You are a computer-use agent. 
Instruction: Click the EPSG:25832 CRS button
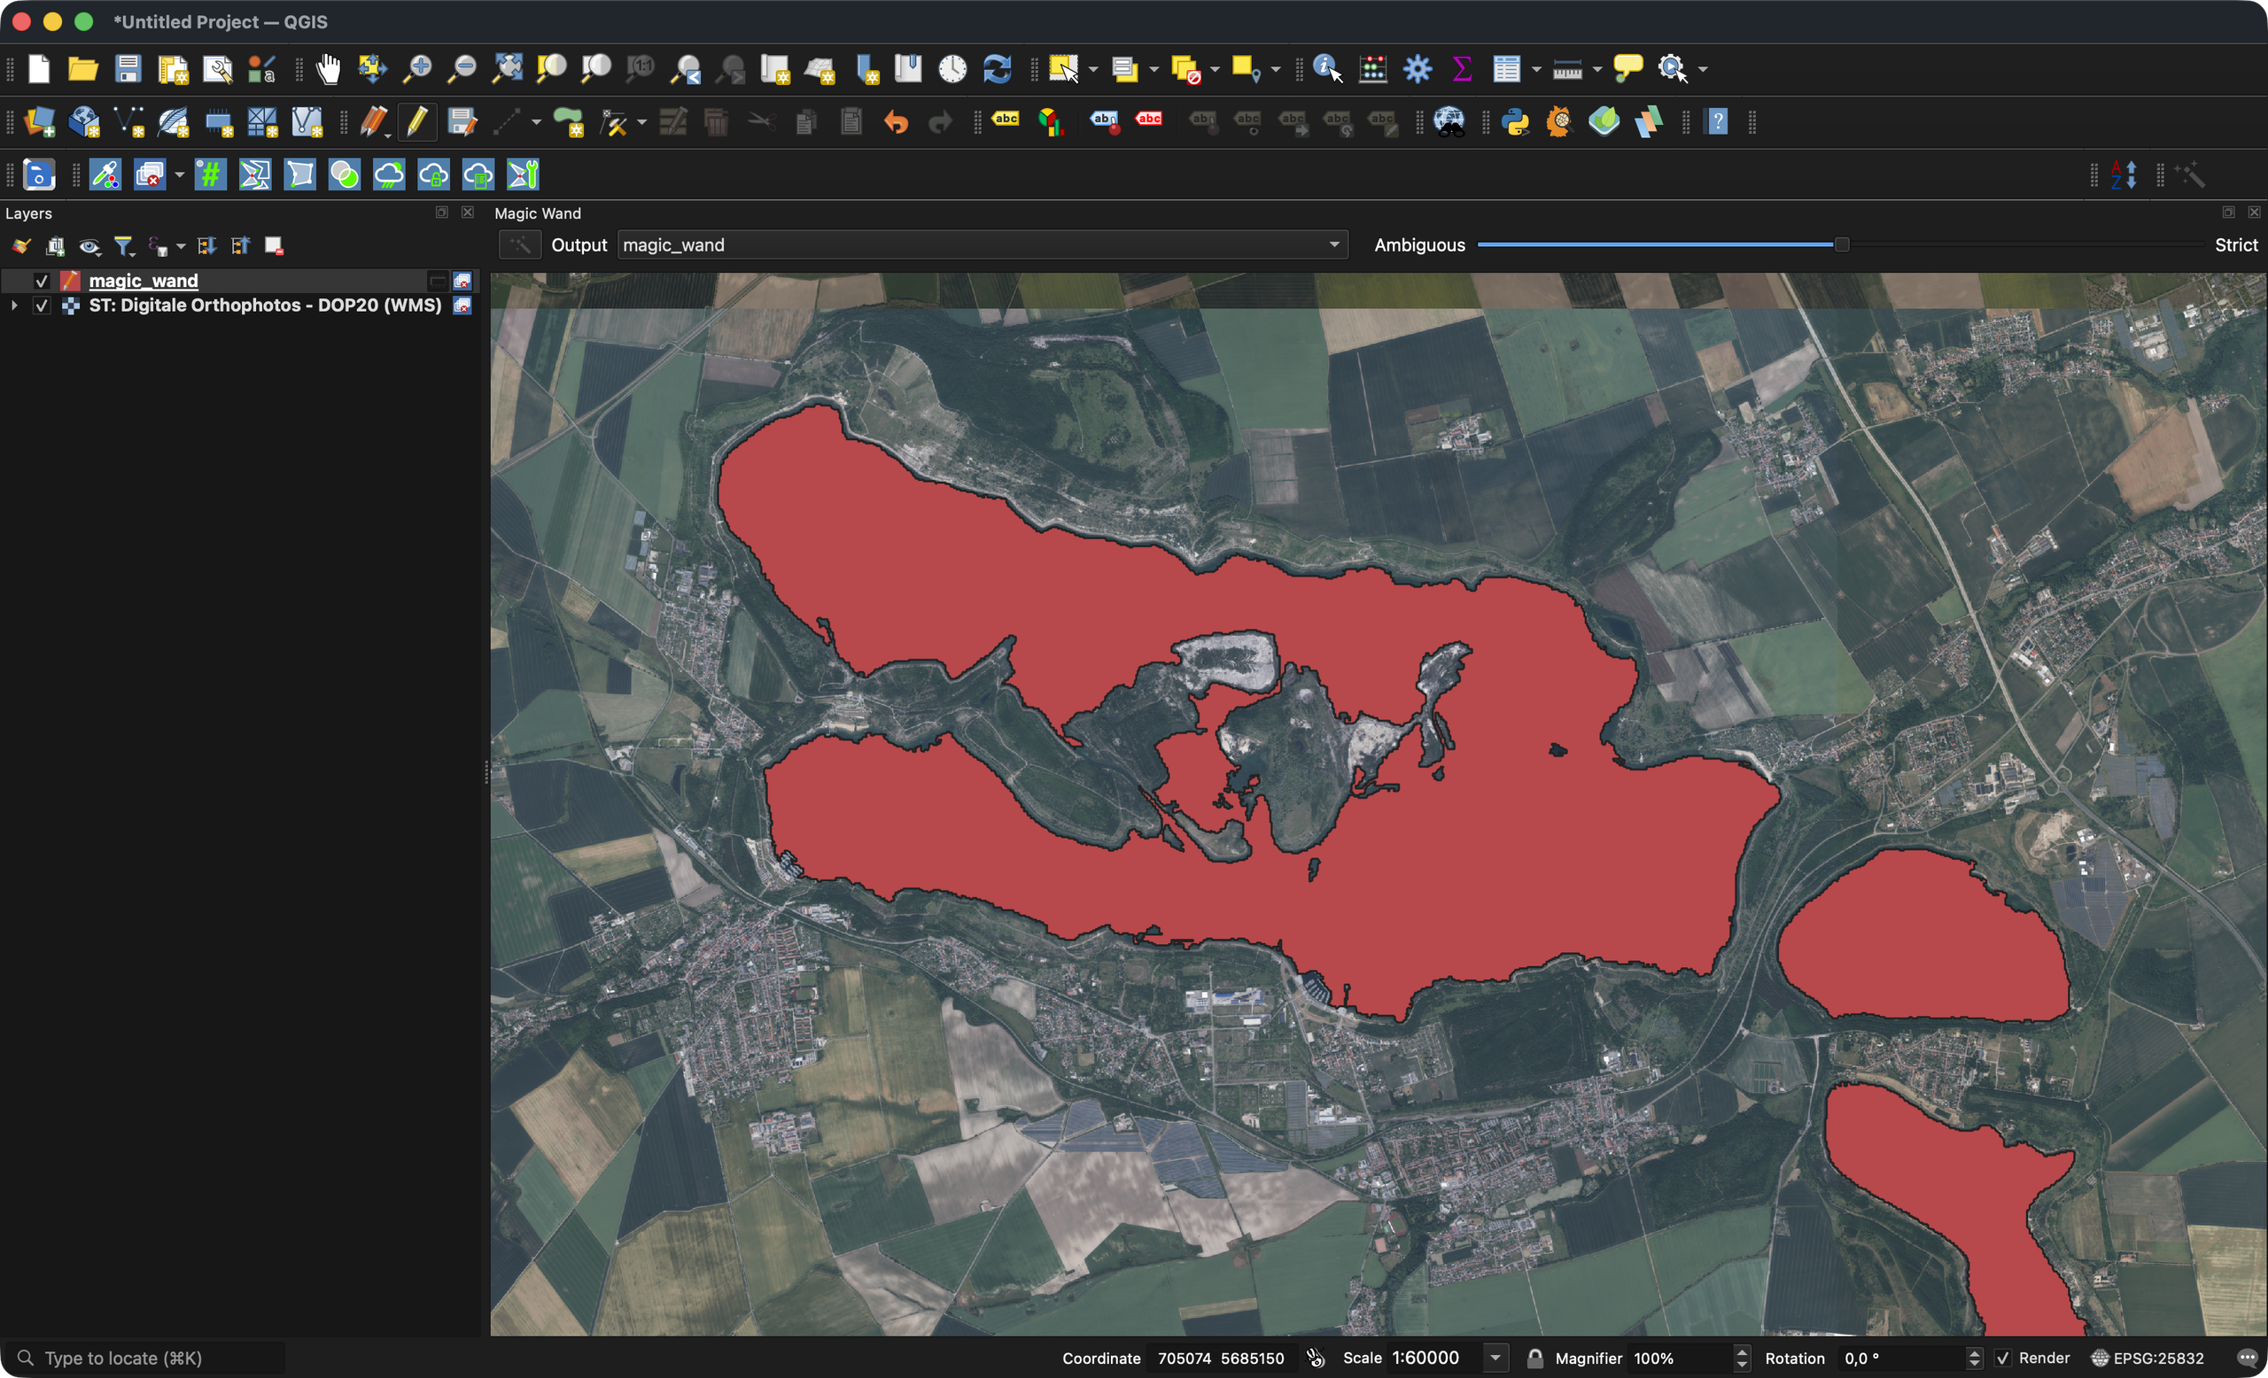click(2148, 1358)
